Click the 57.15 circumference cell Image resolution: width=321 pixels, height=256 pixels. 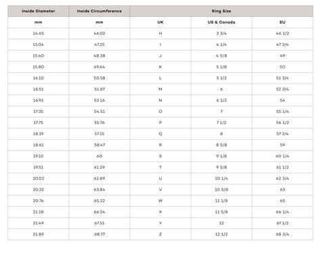pyautogui.click(x=100, y=134)
